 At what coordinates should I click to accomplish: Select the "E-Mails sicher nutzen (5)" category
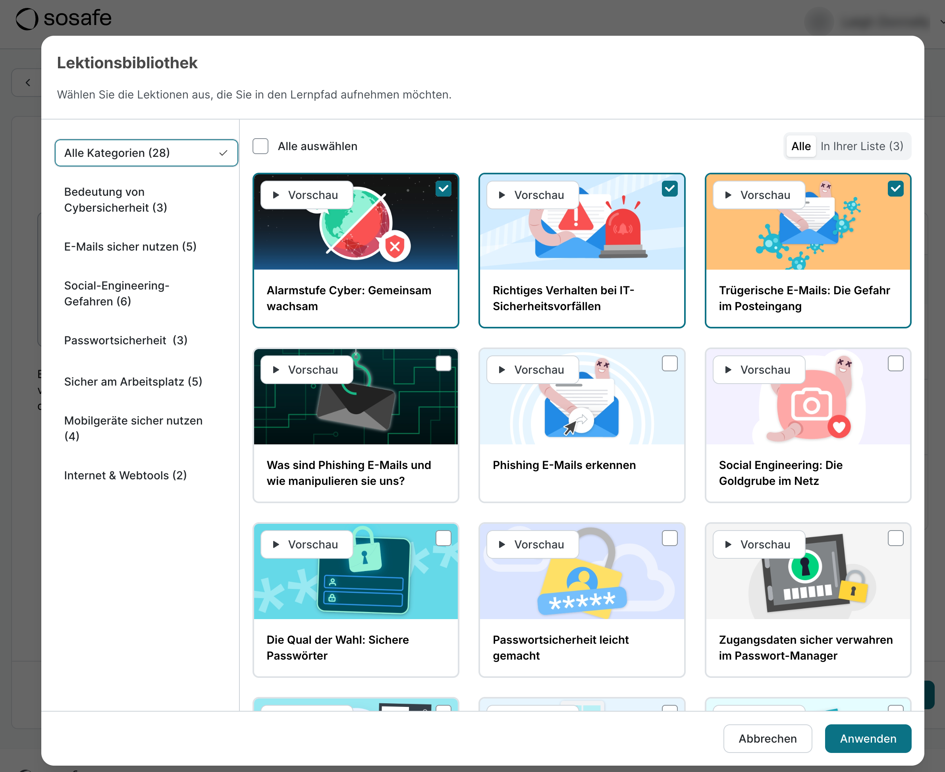coord(130,246)
